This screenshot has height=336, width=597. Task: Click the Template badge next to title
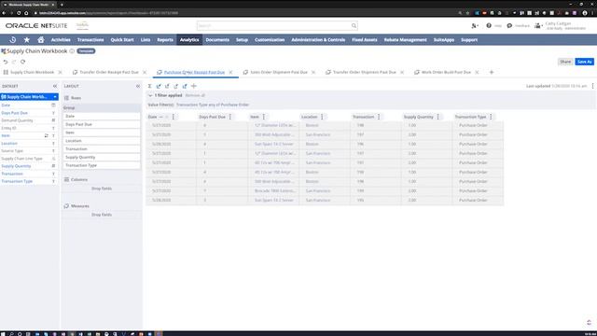(86, 51)
